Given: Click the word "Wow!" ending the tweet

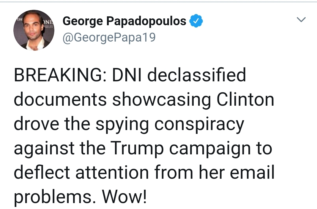Looking at the screenshot, I should click(x=124, y=197).
